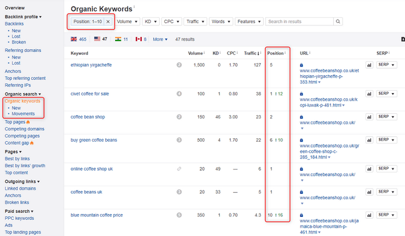The height and width of the screenshot is (236, 405).
Task: Click SERP features icon for coffee bean shop
Action: [179, 117]
